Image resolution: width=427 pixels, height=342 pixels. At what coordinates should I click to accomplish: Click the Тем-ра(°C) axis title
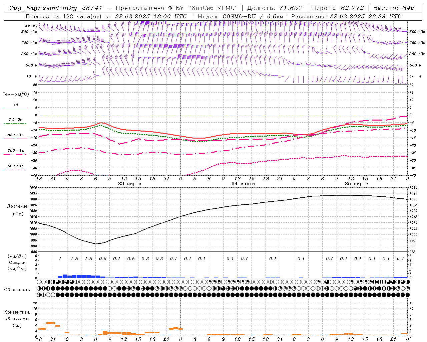(16, 95)
